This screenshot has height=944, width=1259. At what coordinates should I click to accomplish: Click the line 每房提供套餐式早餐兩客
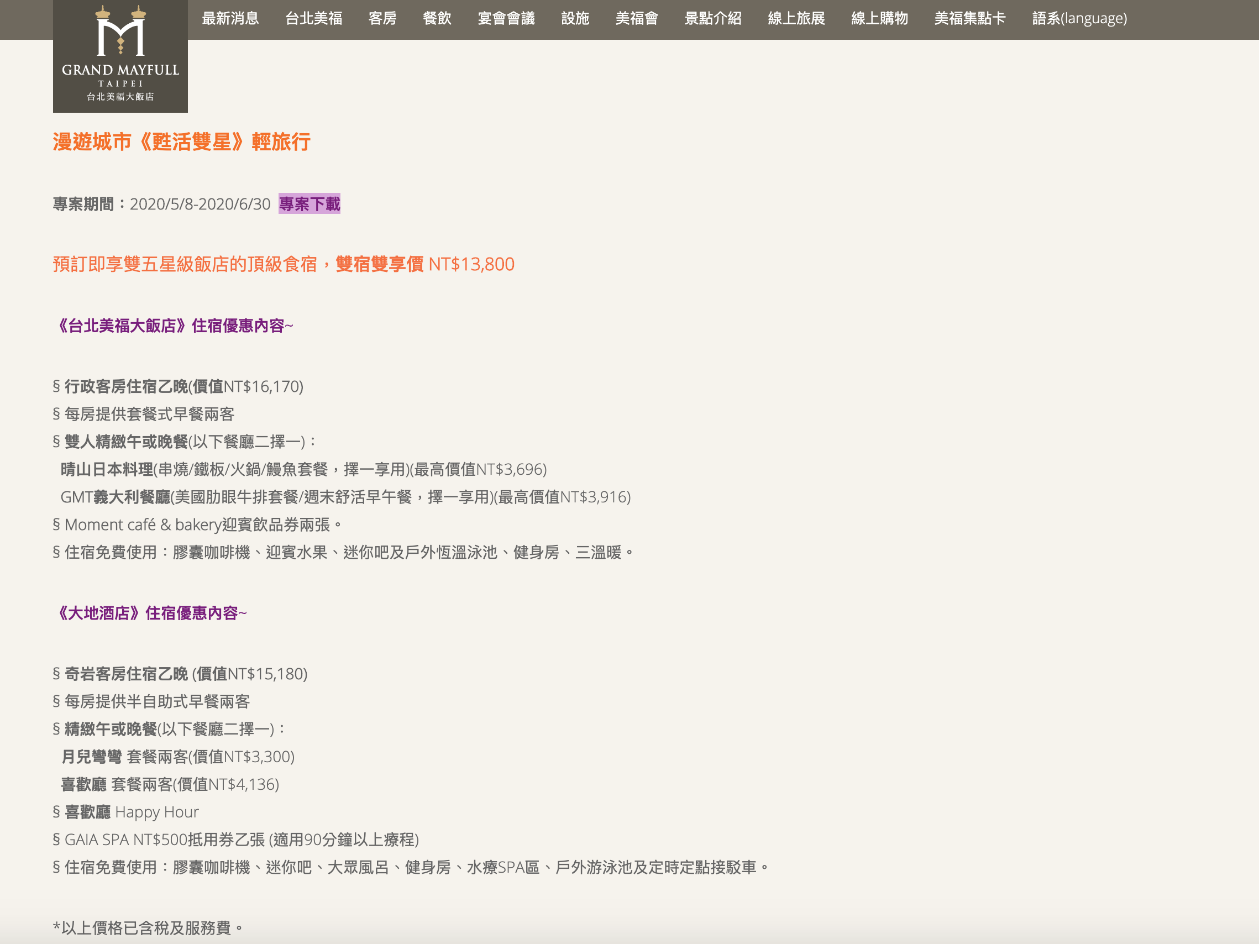(144, 415)
